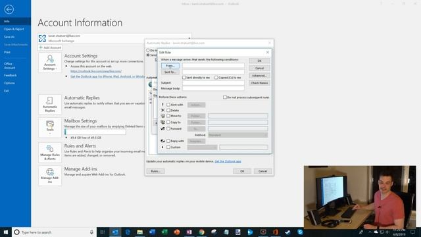Go back using the circled arrow icon

pyautogui.click(x=9, y=9)
